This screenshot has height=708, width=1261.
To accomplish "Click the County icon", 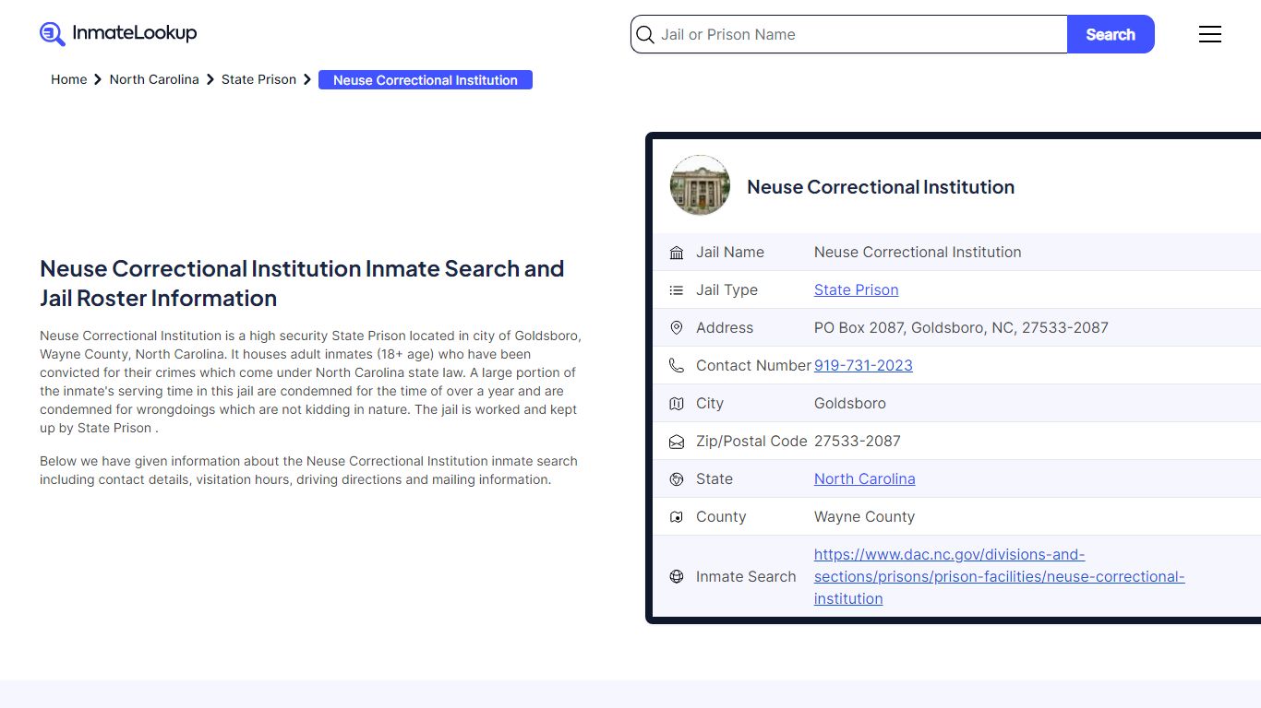I will pos(677,517).
